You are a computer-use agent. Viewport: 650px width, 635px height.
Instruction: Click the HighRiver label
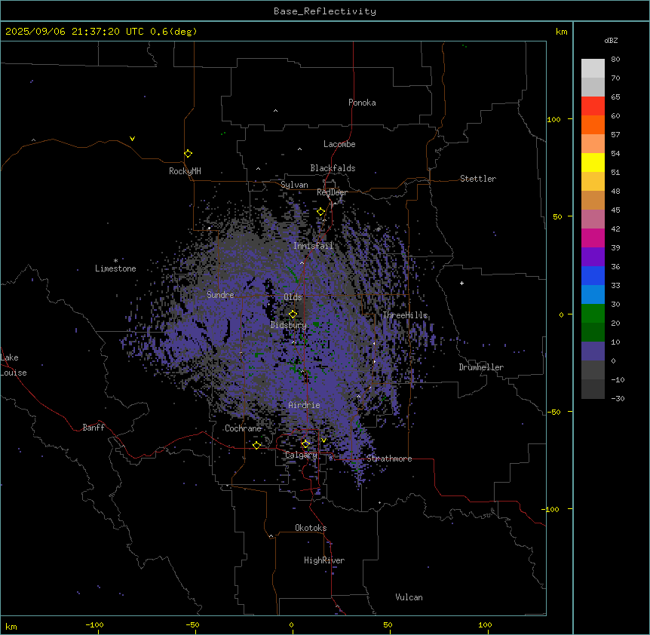click(x=324, y=560)
